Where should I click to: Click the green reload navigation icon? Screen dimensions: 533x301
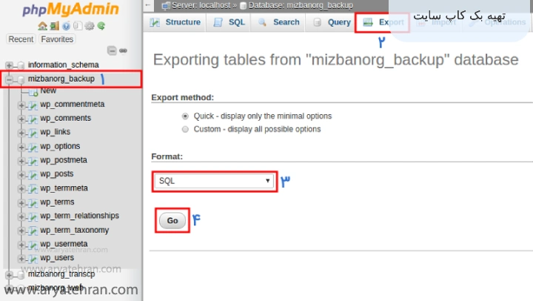pyautogui.click(x=101, y=25)
